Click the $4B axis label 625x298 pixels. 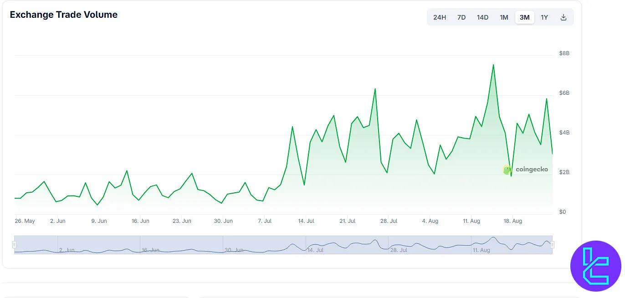pyautogui.click(x=564, y=133)
